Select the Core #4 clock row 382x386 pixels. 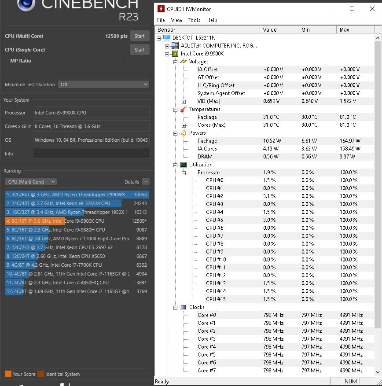(285, 347)
